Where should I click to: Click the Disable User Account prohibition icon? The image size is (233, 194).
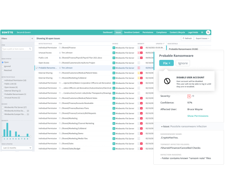click(x=168, y=81)
